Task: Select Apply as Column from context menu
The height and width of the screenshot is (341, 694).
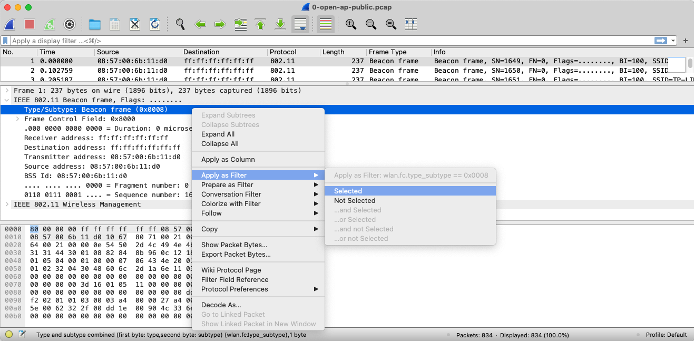Action: coord(228,160)
